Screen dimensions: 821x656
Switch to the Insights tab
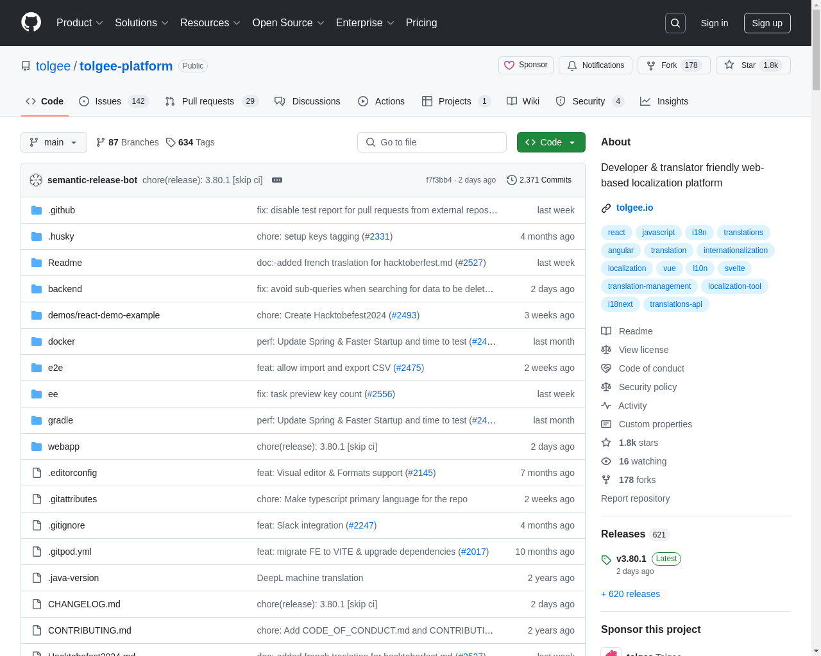(664, 101)
